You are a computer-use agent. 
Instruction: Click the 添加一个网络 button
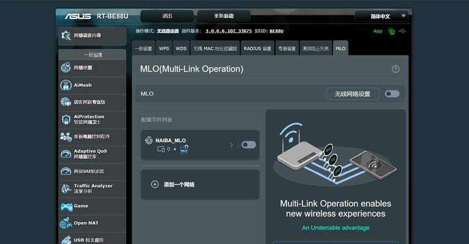(200, 184)
